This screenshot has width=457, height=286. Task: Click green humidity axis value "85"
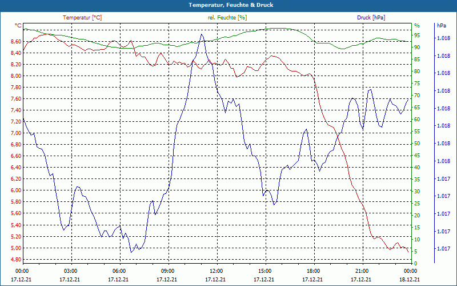pos(417,59)
